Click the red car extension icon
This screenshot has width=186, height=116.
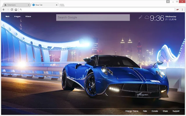pos(178,10)
